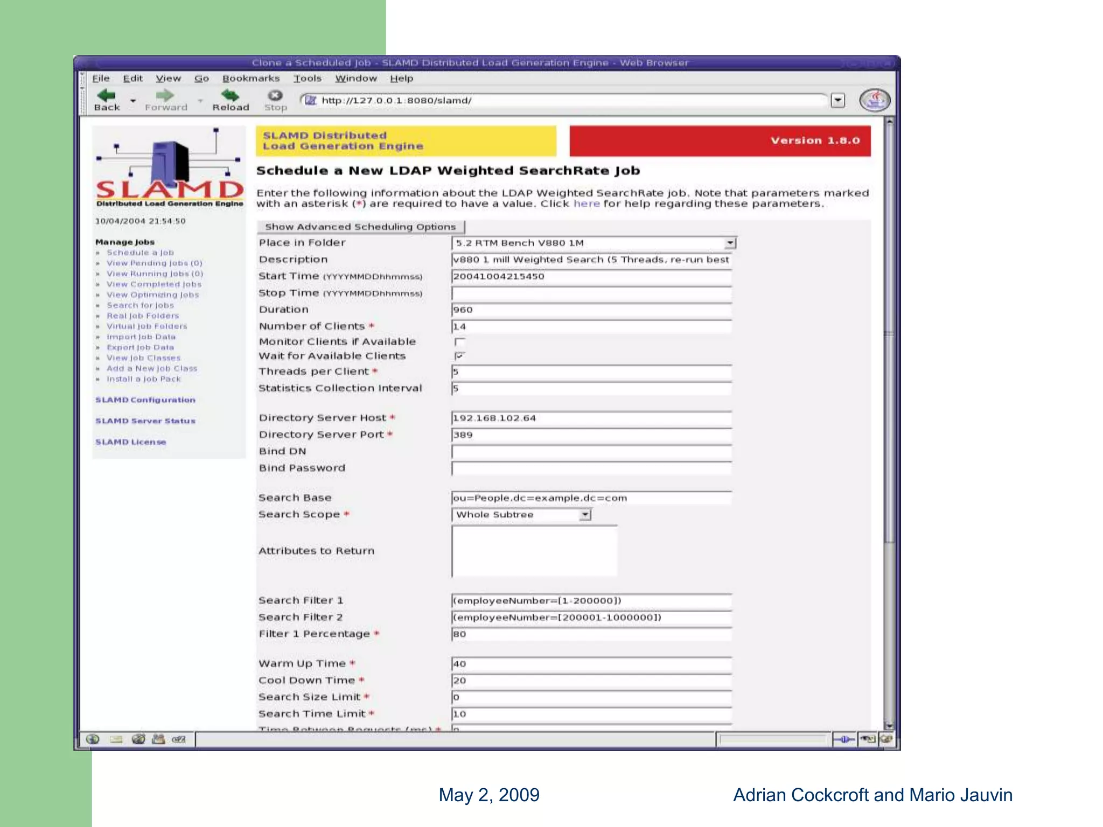1103x827 pixels.
Task: Open Address Book icon in status bar
Action: (158, 739)
